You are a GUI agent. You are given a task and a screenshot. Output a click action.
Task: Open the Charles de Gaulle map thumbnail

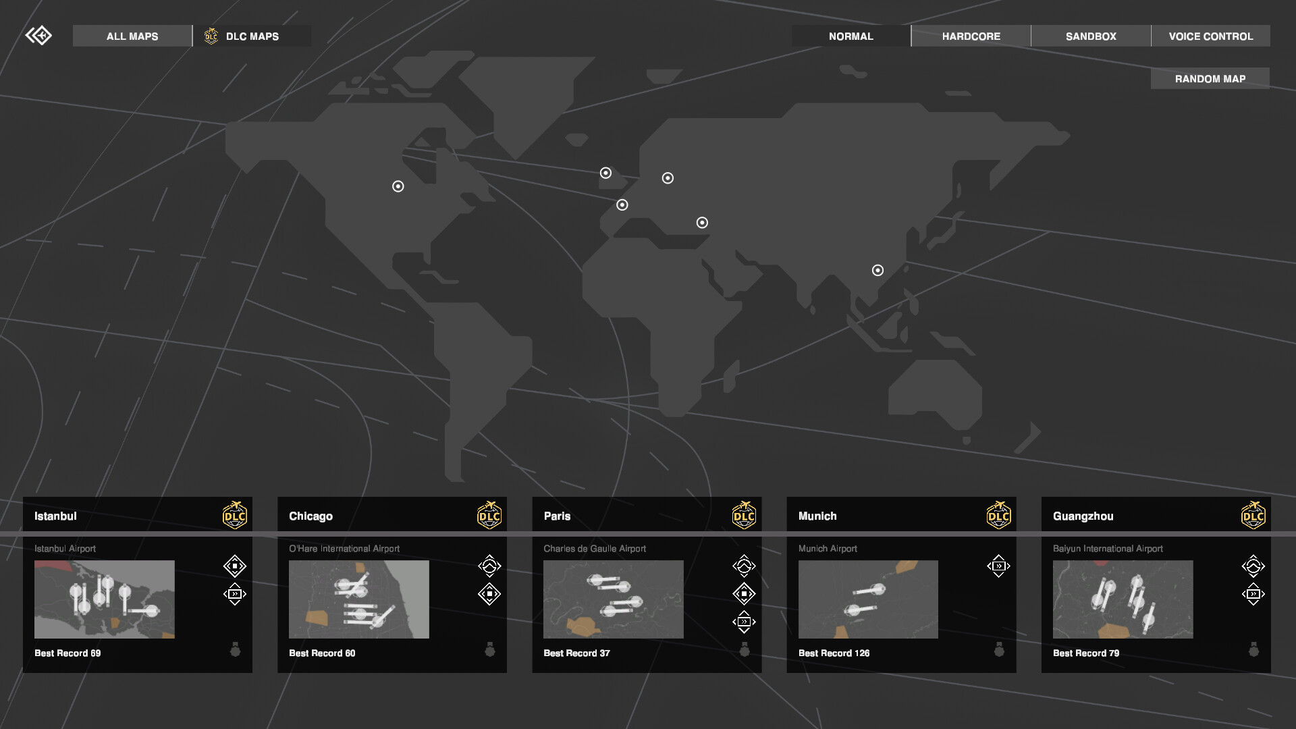click(614, 599)
